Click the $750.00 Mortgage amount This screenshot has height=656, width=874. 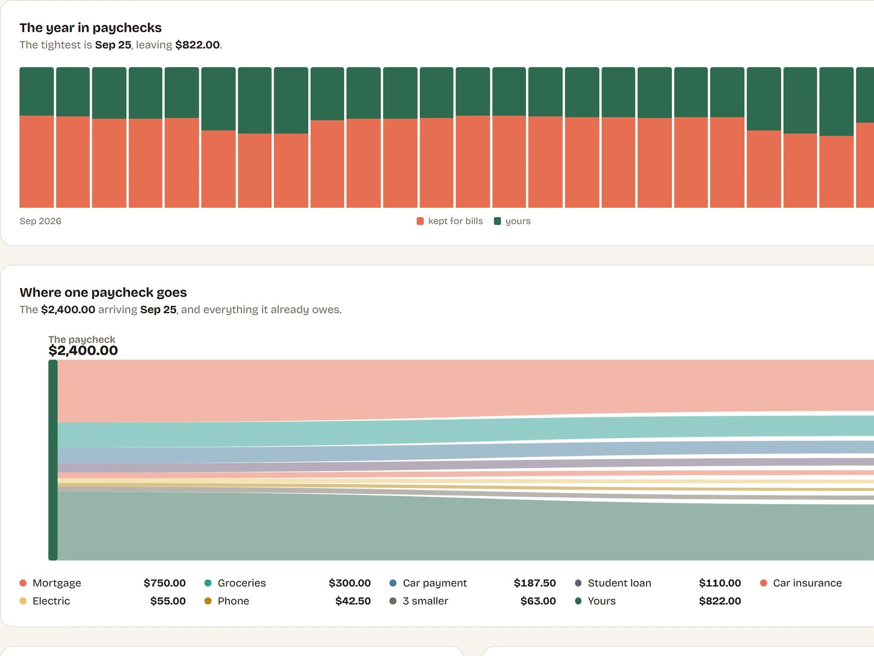pos(164,583)
